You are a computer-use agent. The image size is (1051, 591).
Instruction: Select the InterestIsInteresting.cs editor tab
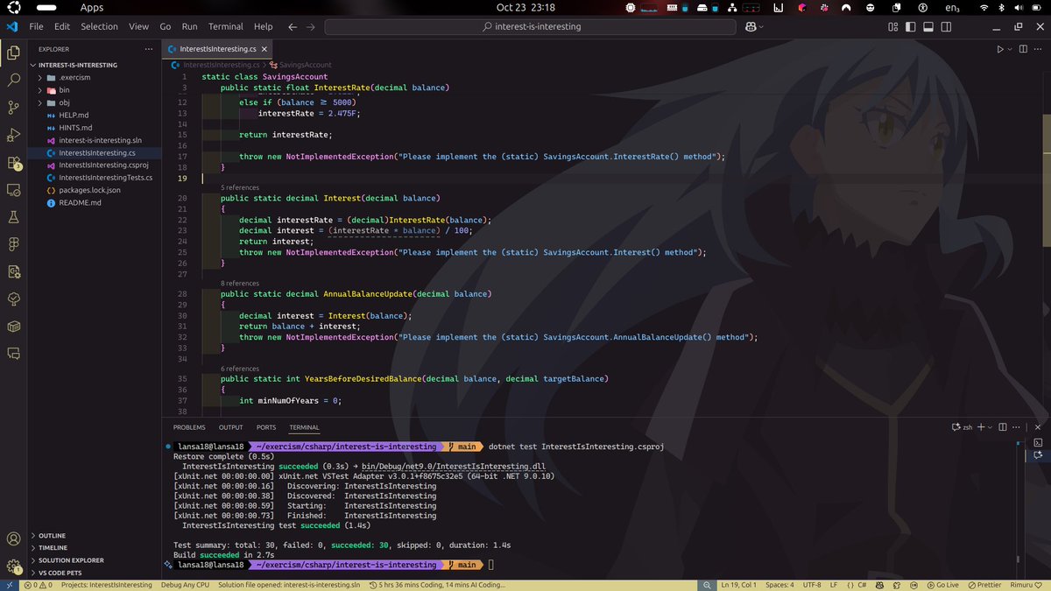[x=217, y=49]
